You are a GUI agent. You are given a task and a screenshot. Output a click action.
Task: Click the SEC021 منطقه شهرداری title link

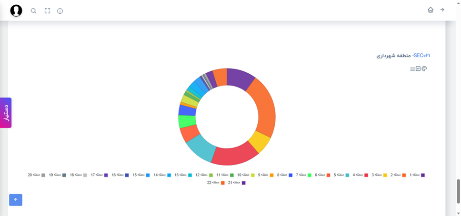pos(404,56)
